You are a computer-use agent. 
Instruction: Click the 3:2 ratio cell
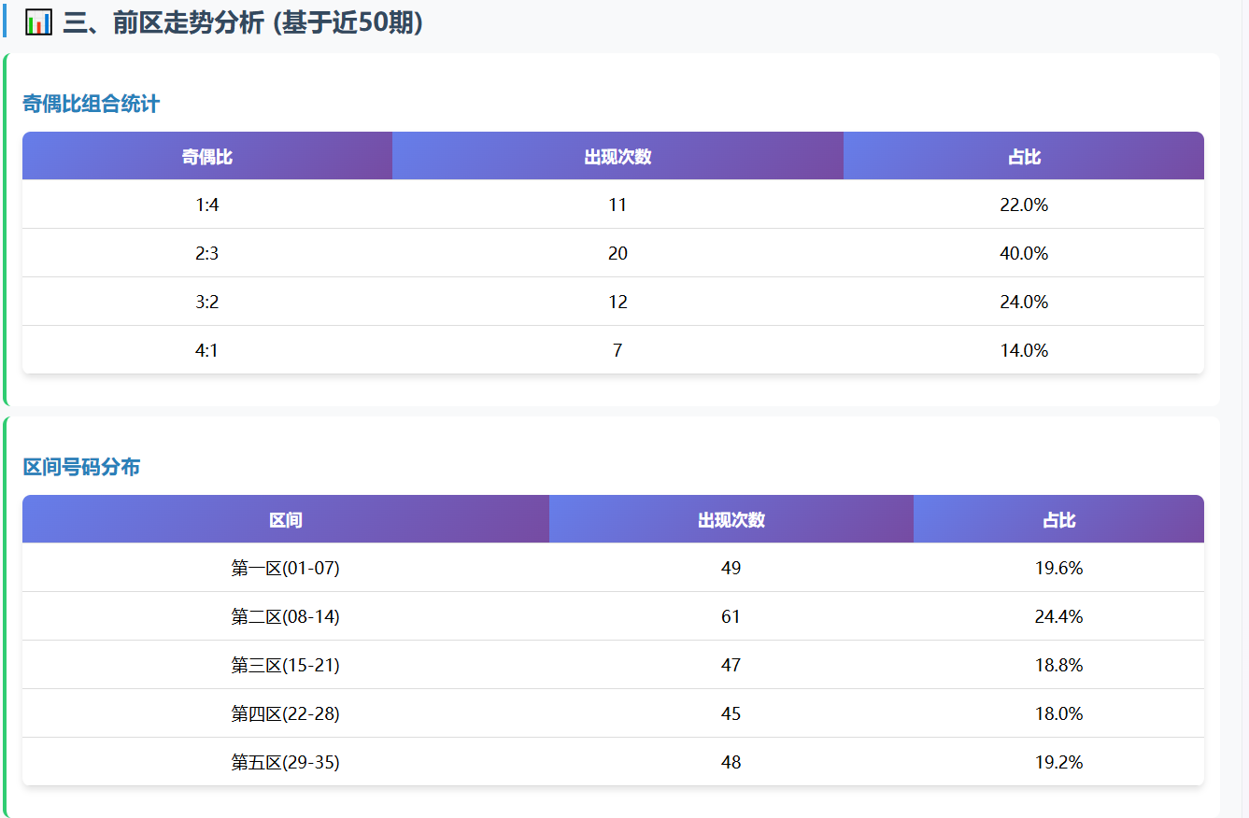[207, 303]
